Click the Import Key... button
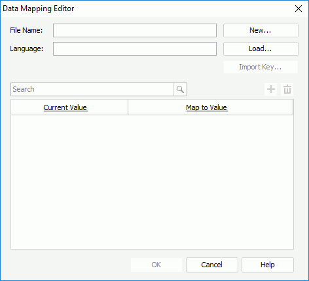 pos(261,67)
